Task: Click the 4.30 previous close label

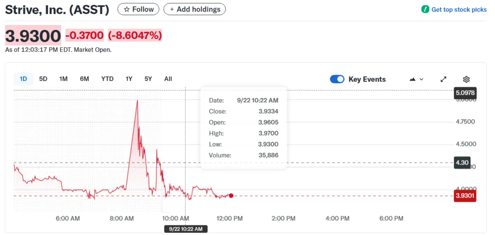Action: click(x=462, y=163)
